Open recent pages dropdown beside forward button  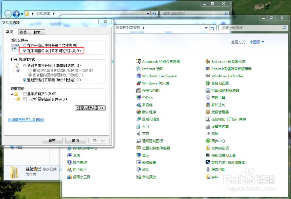pos(22,14)
